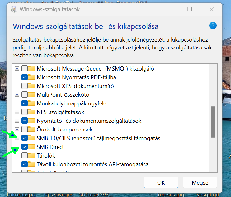
Task: Click folder icon beside SMB 1.0/CIFS entry
Action: 31,138
